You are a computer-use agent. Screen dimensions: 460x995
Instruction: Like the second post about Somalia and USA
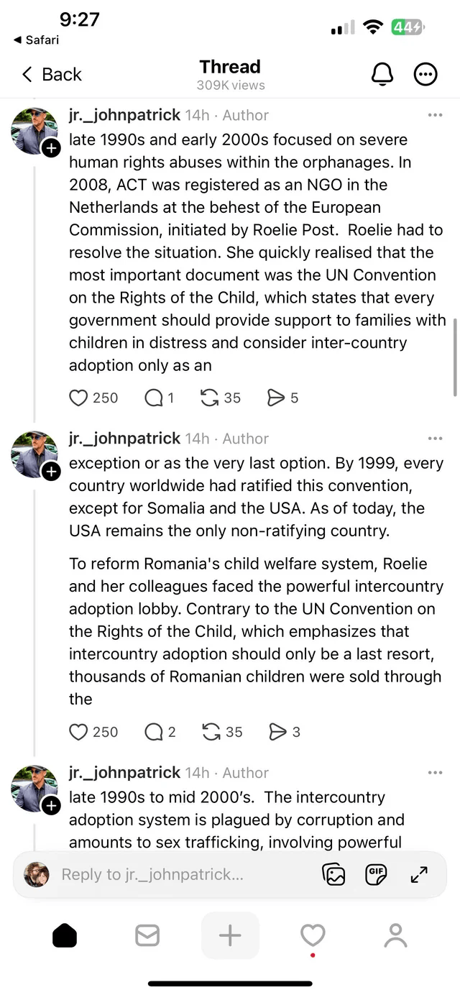pos(78,732)
